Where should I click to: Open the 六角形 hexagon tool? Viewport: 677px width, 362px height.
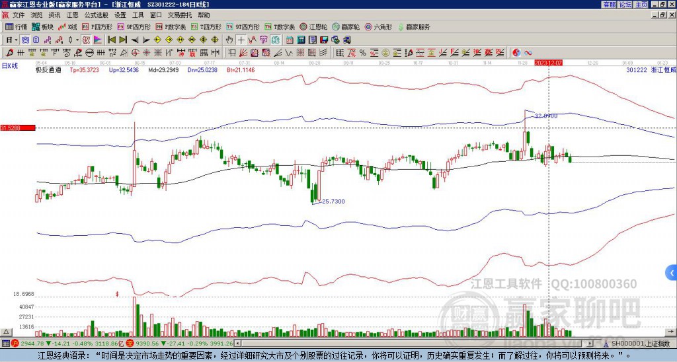click(378, 26)
